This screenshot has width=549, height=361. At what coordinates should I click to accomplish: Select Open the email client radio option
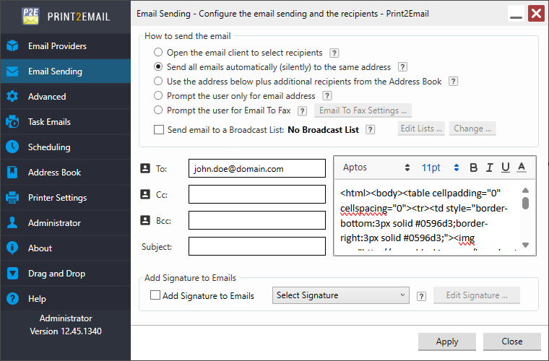pos(158,53)
